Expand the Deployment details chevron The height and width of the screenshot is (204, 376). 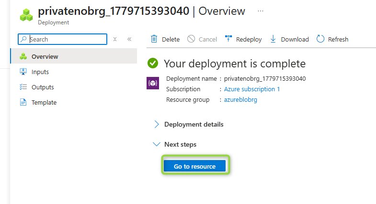click(x=156, y=124)
